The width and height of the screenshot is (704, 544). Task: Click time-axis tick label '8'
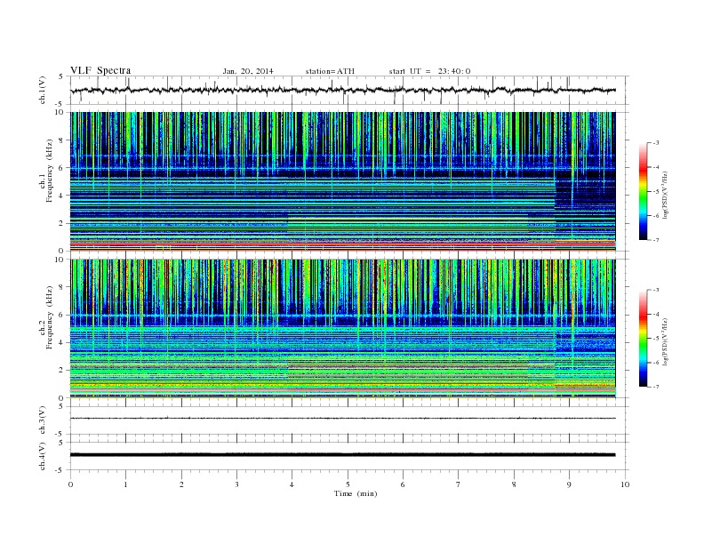tap(514, 484)
